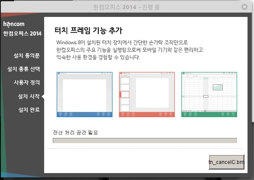Select the 사용자 정의 step
The height and width of the screenshot is (180, 254).
tap(27, 82)
